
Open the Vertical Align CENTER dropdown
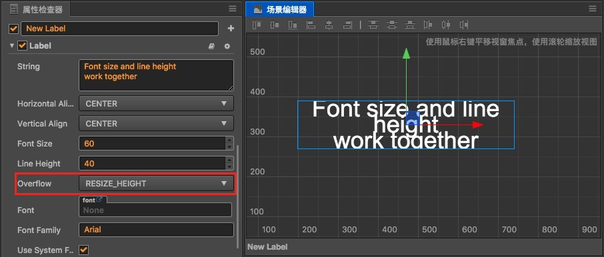click(x=156, y=123)
